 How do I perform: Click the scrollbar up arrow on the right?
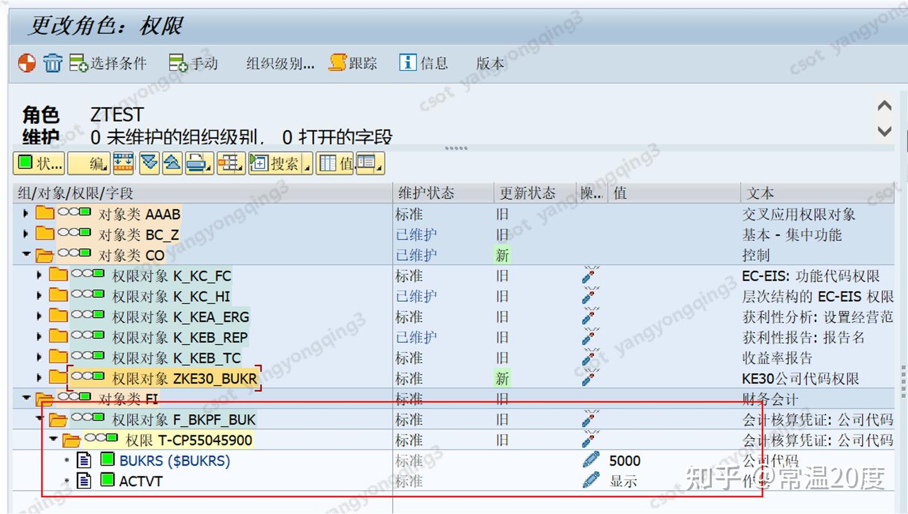pos(885,105)
